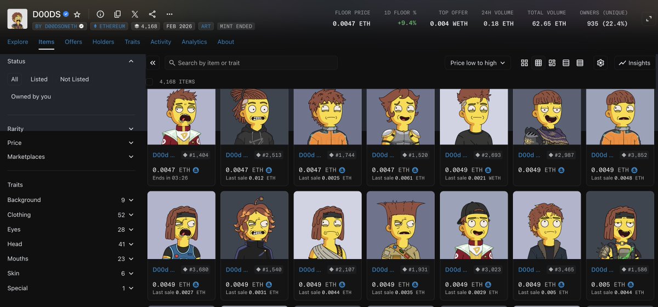Select all items checkbox
Image resolution: width=658 pixels, height=307 pixels.
149,82
